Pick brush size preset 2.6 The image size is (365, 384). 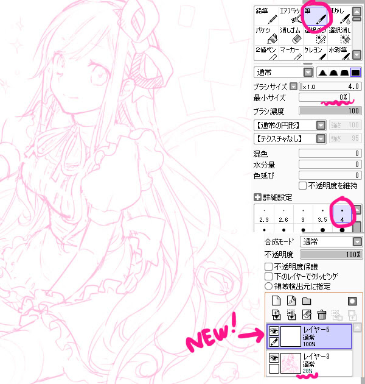(x=283, y=215)
